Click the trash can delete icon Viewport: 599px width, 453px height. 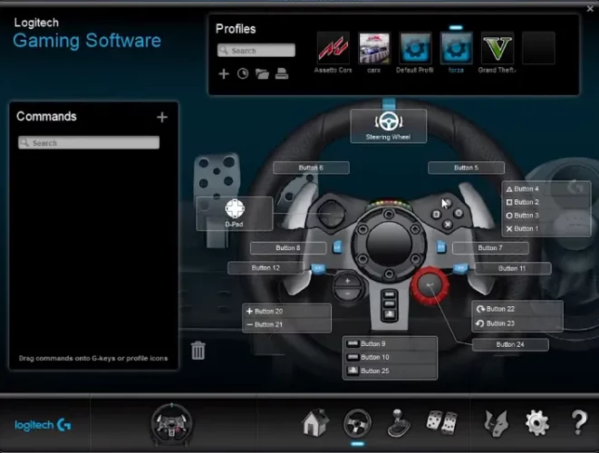click(198, 351)
